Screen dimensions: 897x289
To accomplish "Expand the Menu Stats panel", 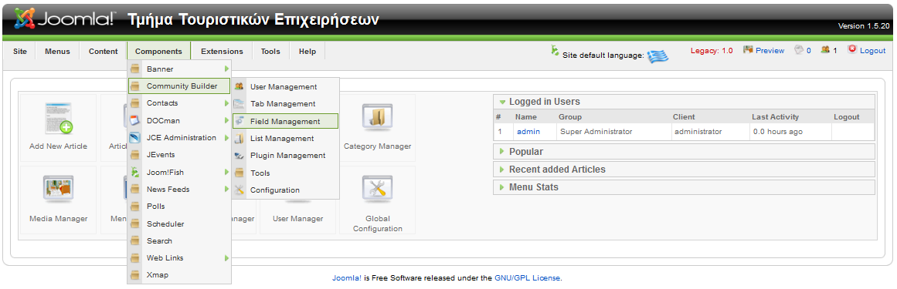I will pyautogui.click(x=684, y=187).
